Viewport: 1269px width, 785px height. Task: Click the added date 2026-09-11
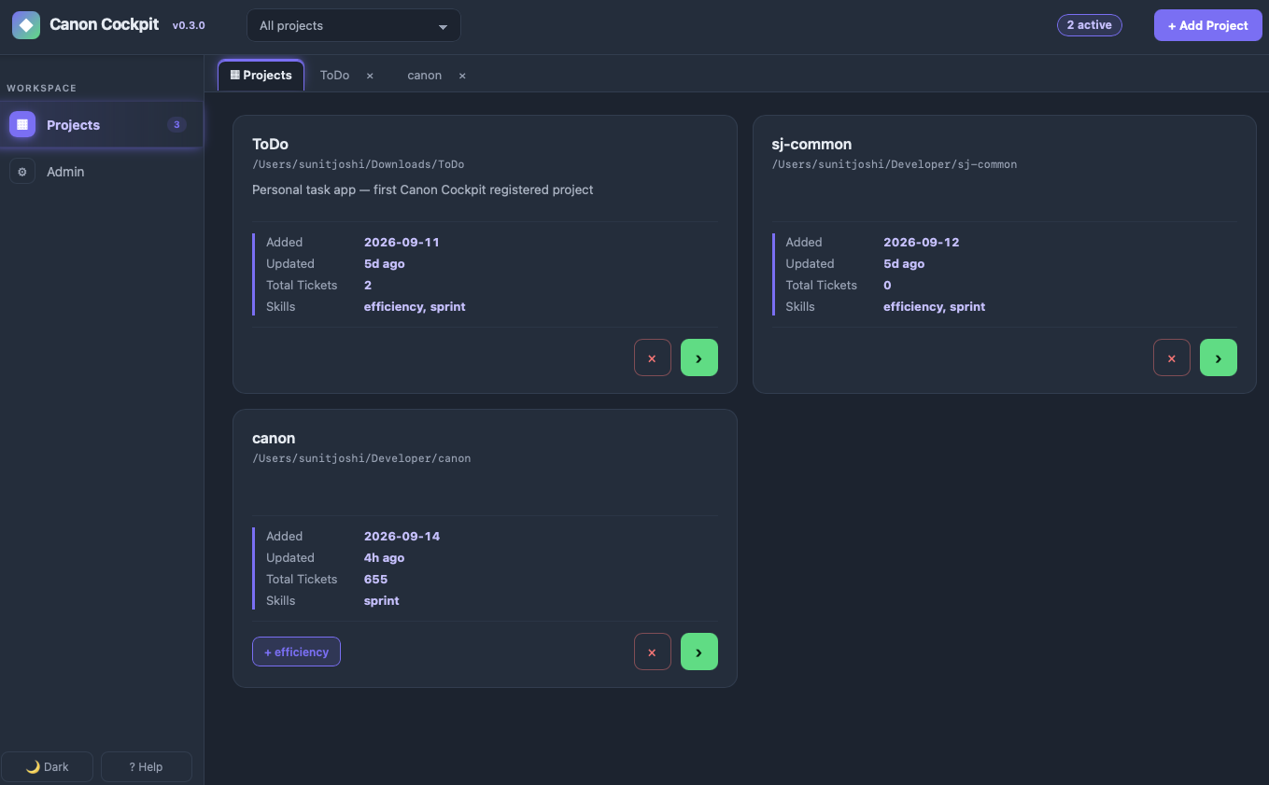click(x=402, y=242)
